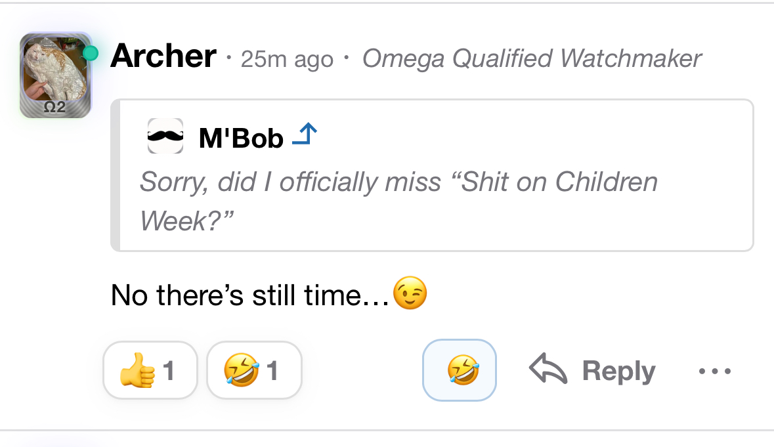Toggle the highlighted laughing react button
This screenshot has height=447, width=774.
tap(460, 370)
